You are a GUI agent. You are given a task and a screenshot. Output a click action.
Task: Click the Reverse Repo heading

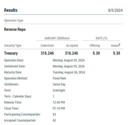click(15, 30)
